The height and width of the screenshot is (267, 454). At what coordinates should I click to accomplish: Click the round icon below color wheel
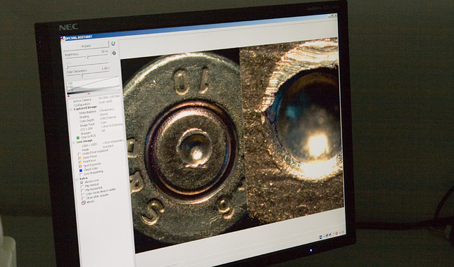(x=114, y=53)
